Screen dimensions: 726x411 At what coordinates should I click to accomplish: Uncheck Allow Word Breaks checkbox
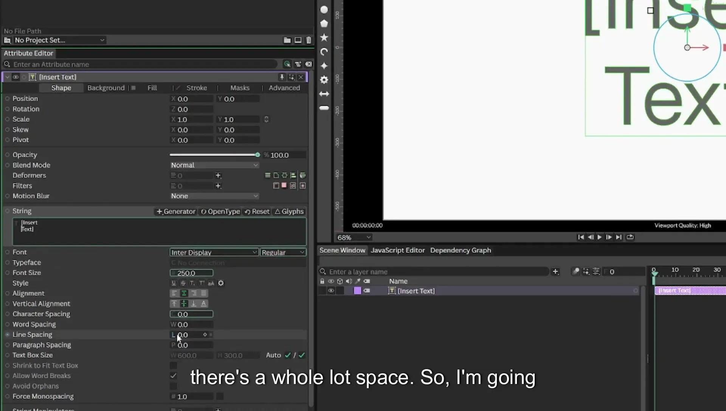pos(173,375)
